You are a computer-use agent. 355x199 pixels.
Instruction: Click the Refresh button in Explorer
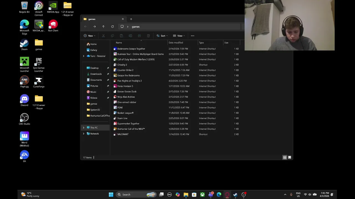(112, 27)
